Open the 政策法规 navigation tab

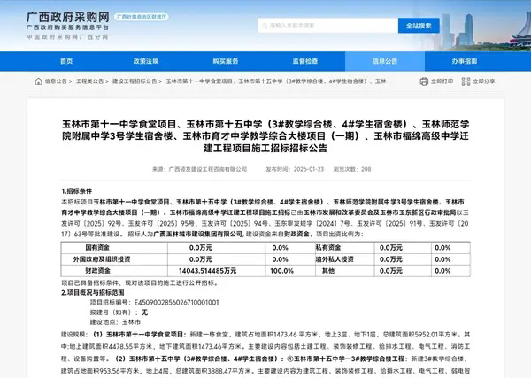coord(146,62)
